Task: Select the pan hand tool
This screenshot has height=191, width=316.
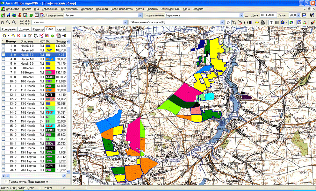Action: point(3,22)
